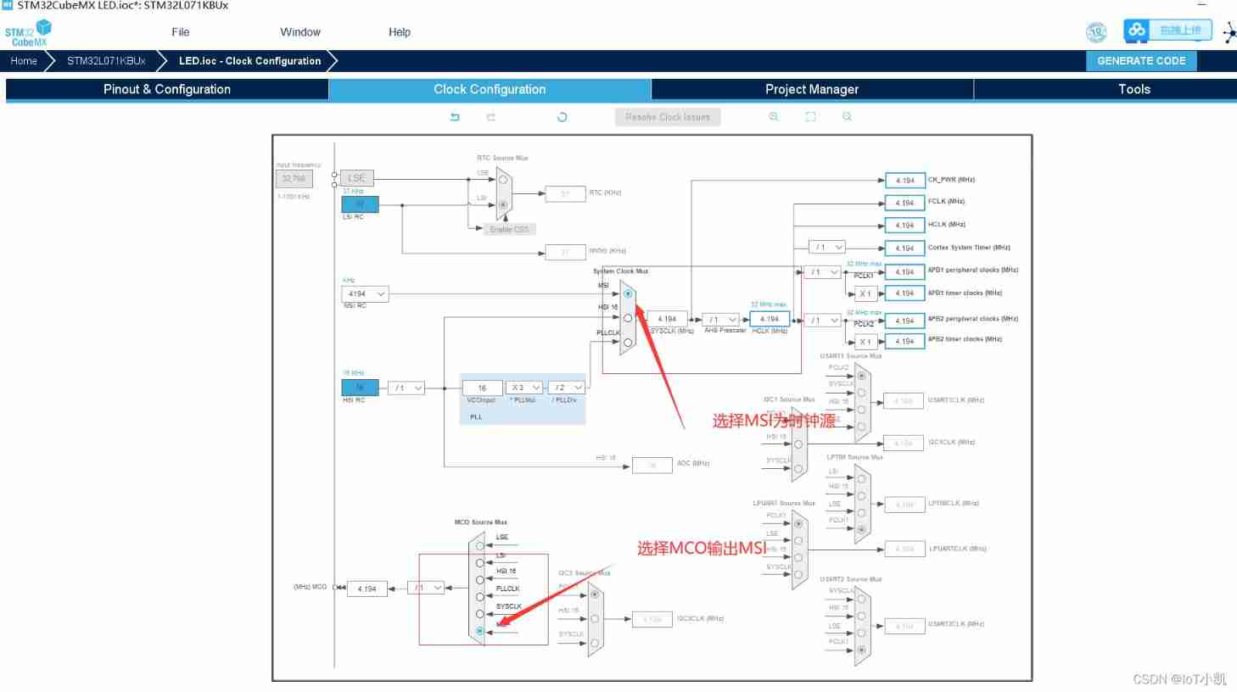Click the blue cloud upload button top-right
1237x692 pixels.
coord(1167,31)
